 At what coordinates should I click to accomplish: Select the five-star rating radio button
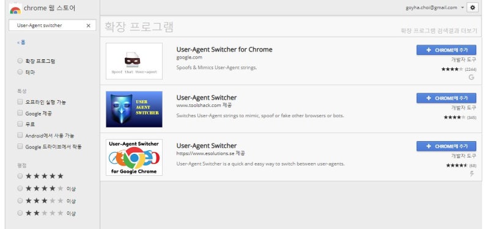(x=20, y=176)
